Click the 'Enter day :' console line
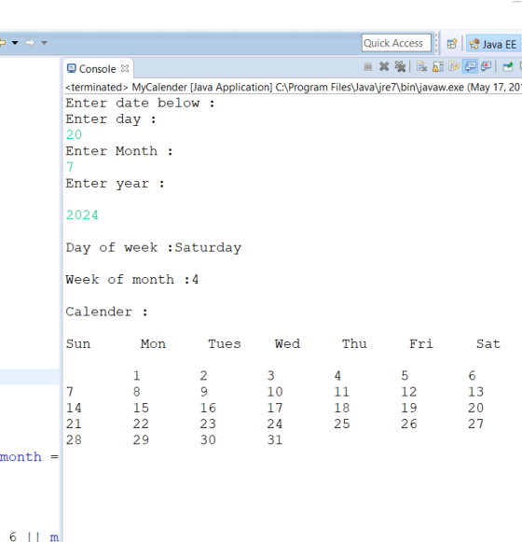 111,119
